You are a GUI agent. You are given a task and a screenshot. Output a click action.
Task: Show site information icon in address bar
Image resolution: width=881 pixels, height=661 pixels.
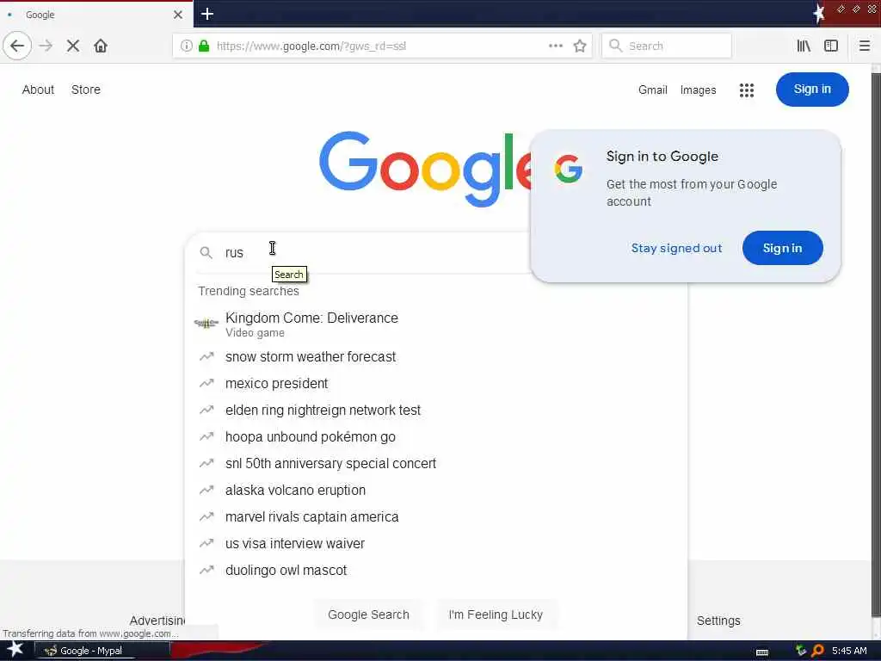(x=186, y=46)
